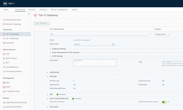
Task: Open Segments in sidebar
Action: click(x=10, y=43)
